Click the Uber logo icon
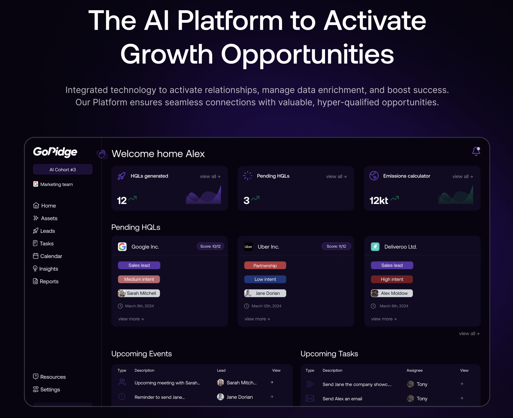The width and height of the screenshot is (513, 418). (249, 247)
